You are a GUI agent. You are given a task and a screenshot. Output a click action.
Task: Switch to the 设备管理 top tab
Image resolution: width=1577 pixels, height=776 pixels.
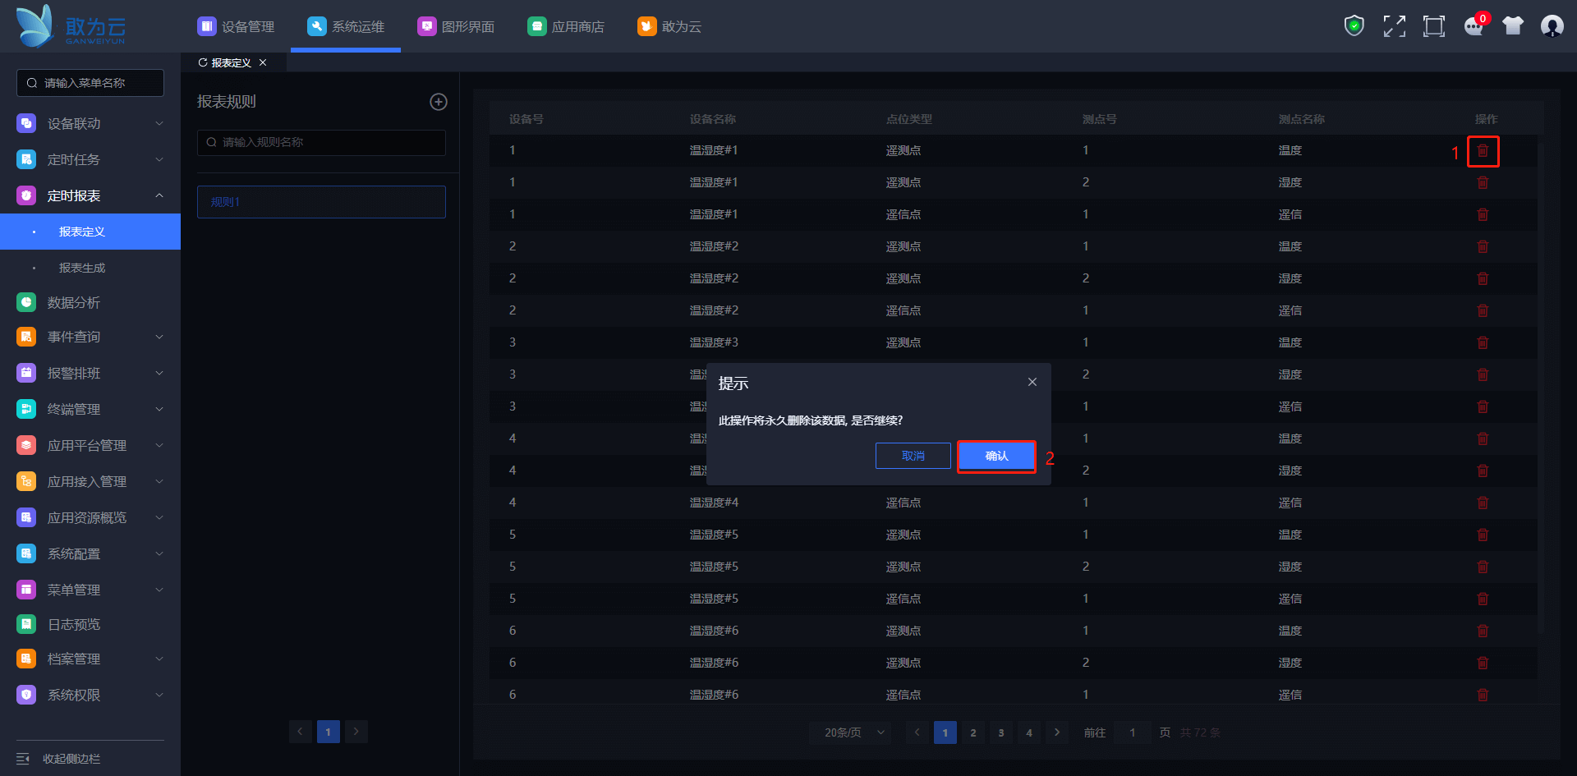[x=237, y=26]
